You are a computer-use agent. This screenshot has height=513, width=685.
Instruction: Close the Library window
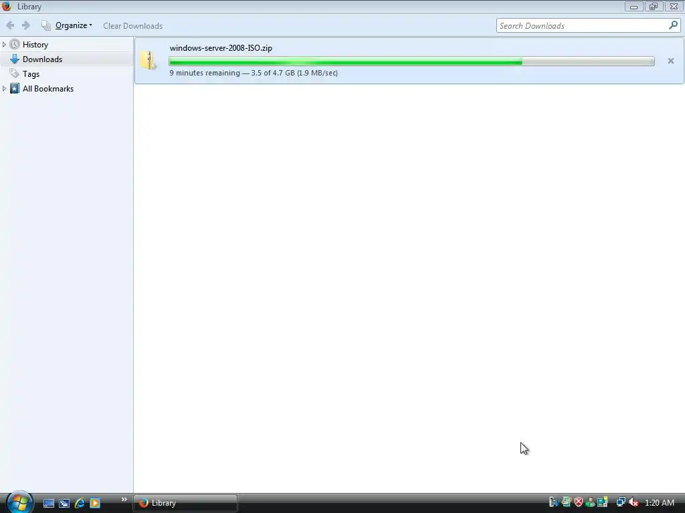pyautogui.click(x=674, y=7)
